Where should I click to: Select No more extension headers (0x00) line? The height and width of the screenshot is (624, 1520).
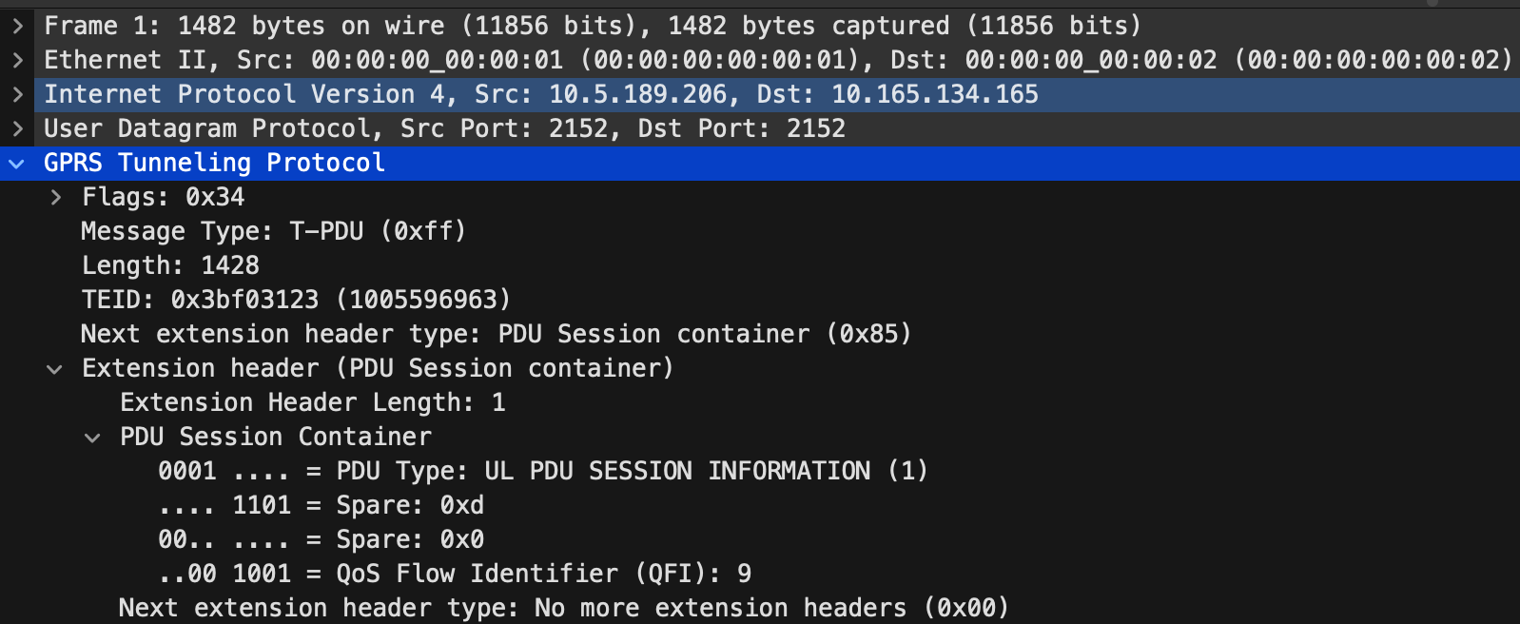564,608
